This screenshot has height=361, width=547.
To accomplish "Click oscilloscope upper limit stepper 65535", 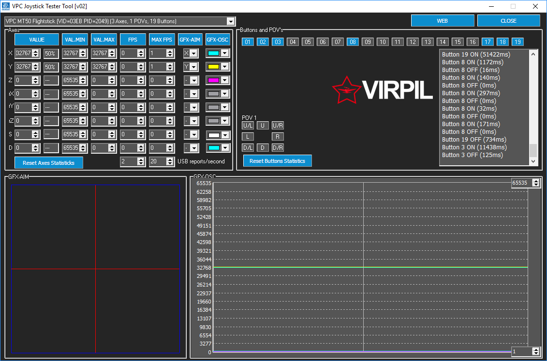I will tap(536, 183).
